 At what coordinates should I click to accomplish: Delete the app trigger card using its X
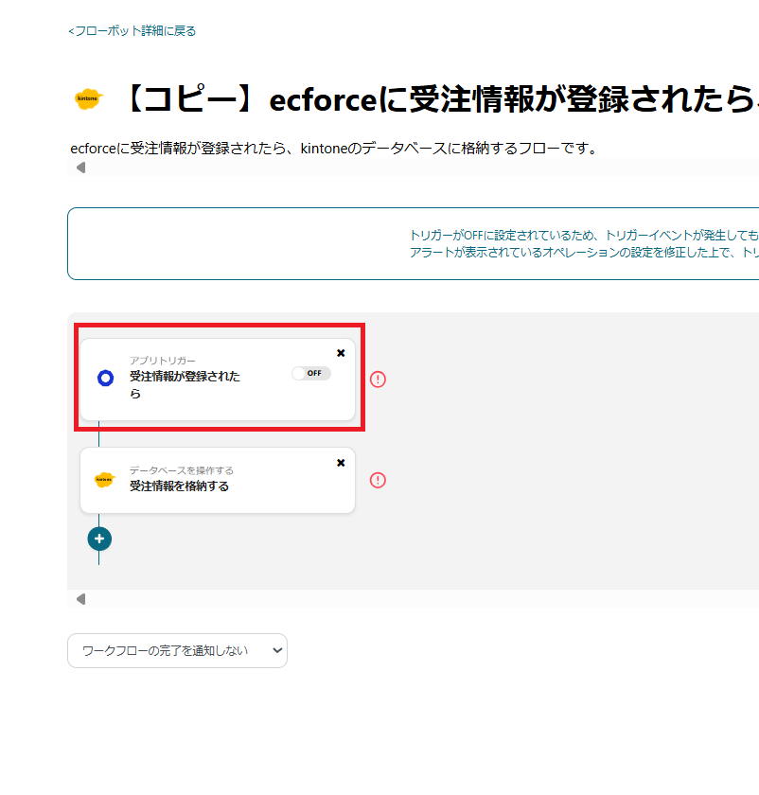pyautogui.click(x=341, y=353)
